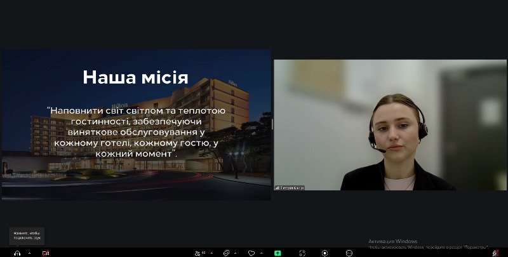The height and width of the screenshot is (257, 508).
Task: Expand participants options arrow
Action: 211,253
